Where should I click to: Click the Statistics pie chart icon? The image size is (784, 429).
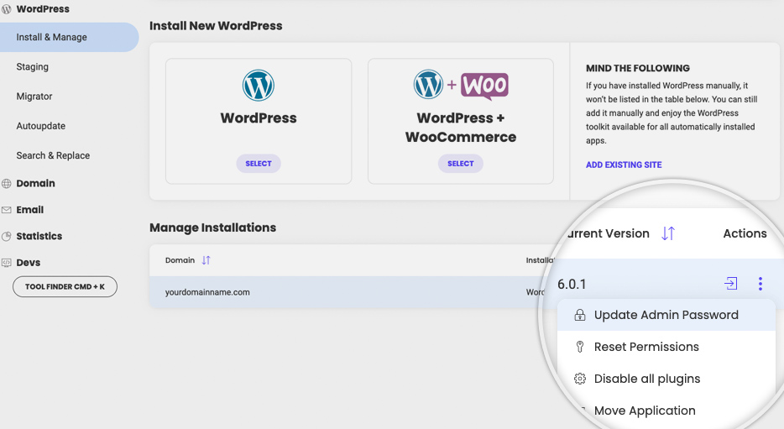pyautogui.click(x=6, y=237)
